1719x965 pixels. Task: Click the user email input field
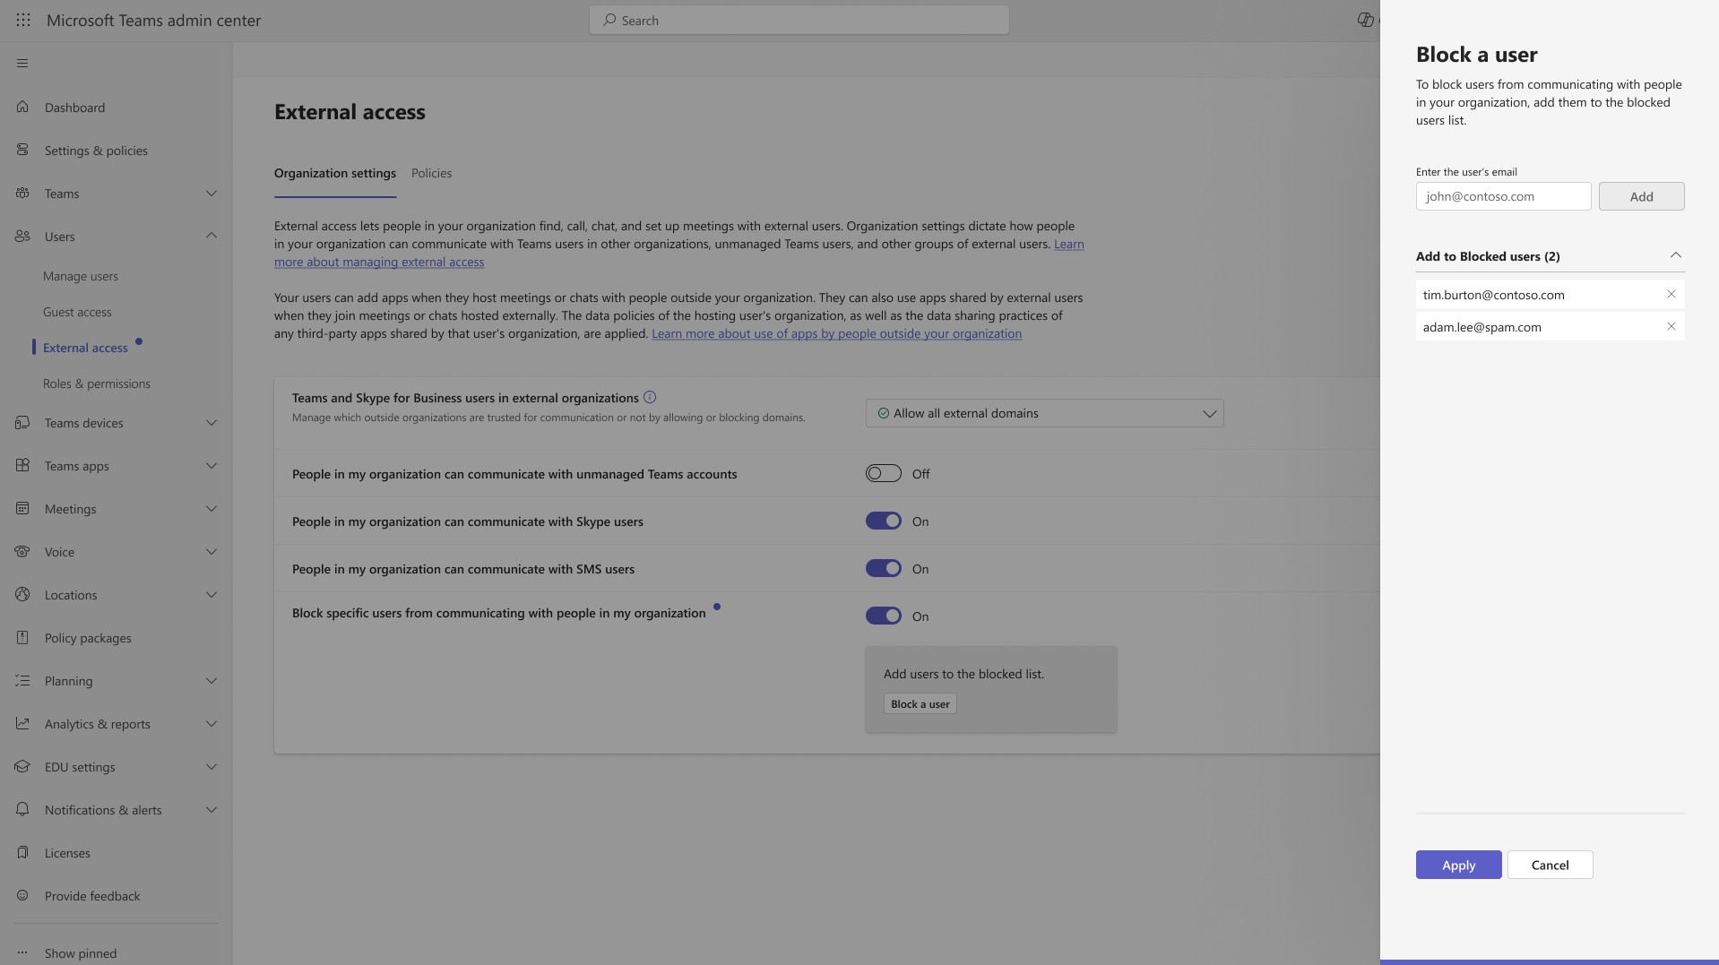pos(1503,196)
